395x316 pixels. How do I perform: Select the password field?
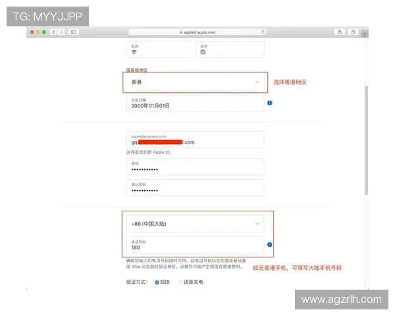[x=196, y=167]
